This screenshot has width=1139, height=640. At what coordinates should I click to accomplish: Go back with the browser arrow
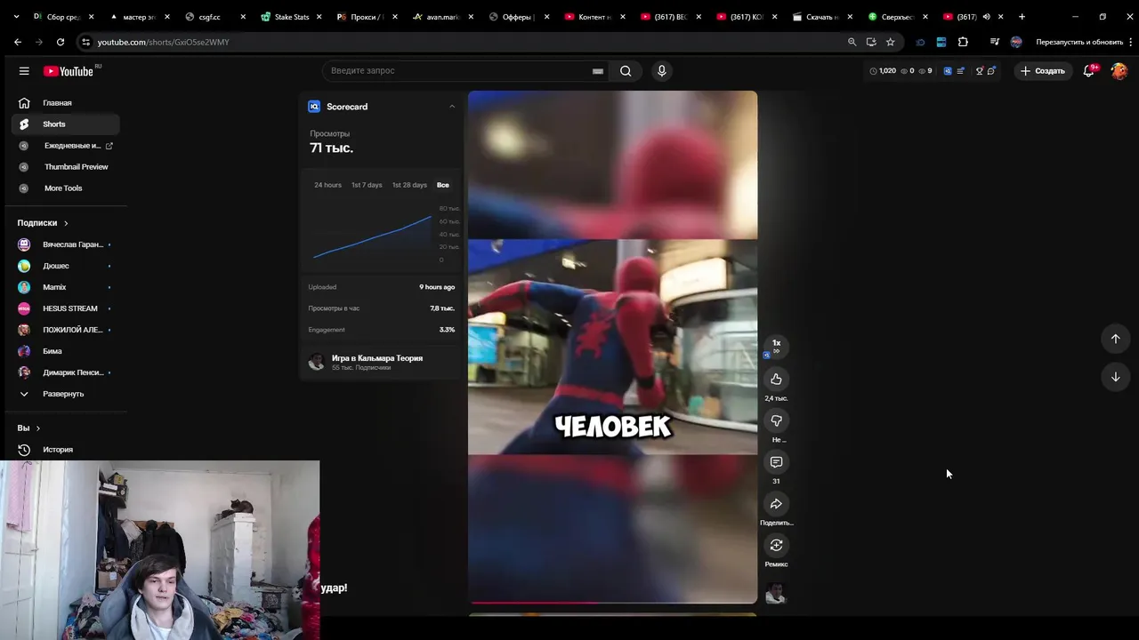click(18, 42)
